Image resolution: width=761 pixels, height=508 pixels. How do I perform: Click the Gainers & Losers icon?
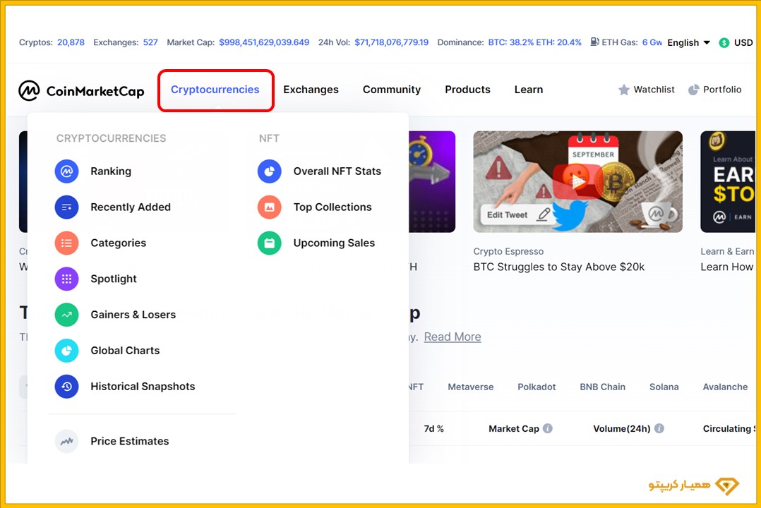pyautogui.click(x=66, y=315)
